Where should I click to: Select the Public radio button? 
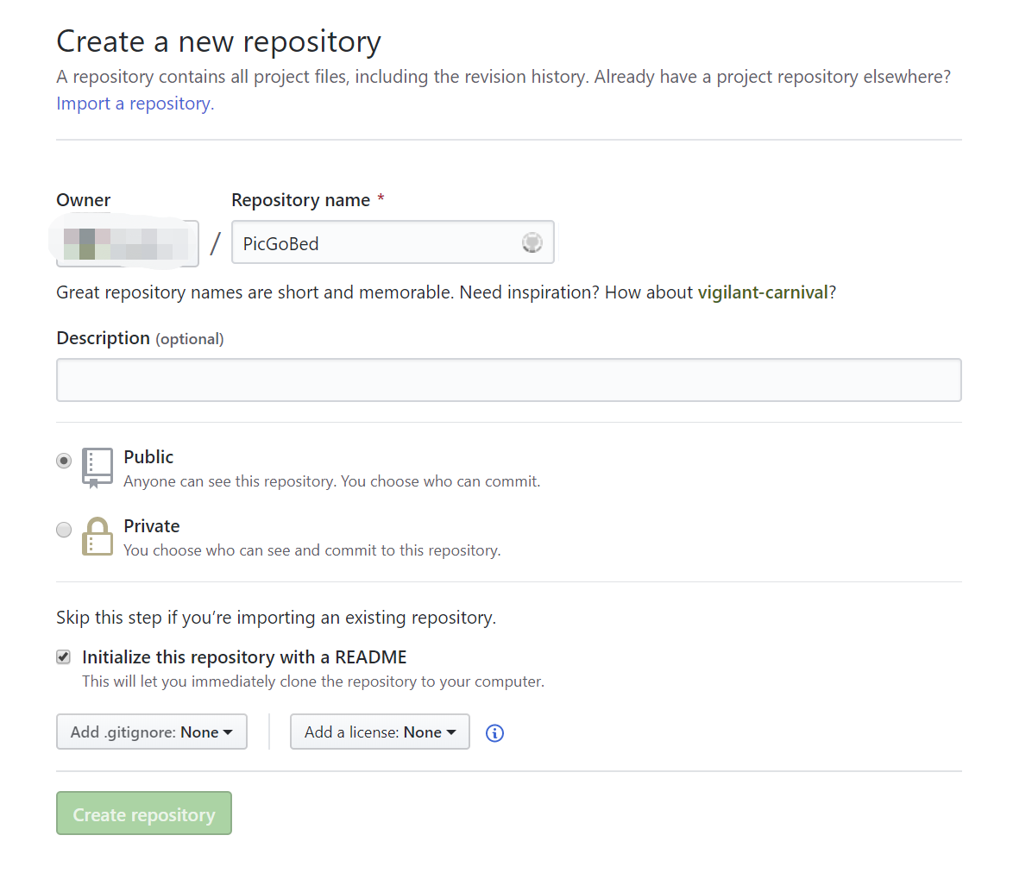[x=63, y=461]
